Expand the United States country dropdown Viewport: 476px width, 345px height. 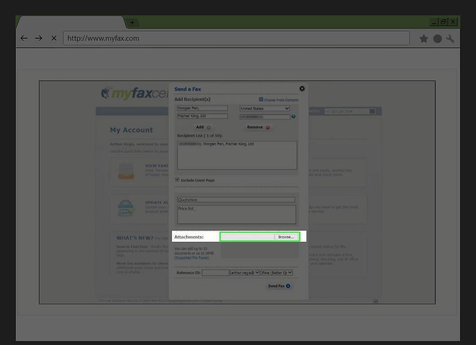point(264,108)
